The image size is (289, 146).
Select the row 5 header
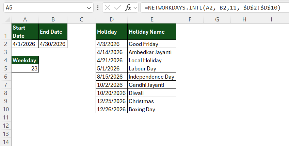pyautogui.click(x=6, y=68)
